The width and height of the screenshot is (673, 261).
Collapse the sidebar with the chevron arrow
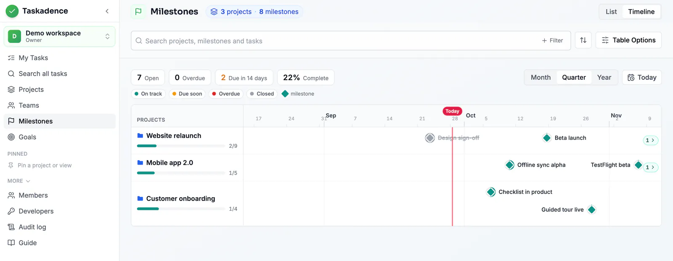[x=107, y=11]
